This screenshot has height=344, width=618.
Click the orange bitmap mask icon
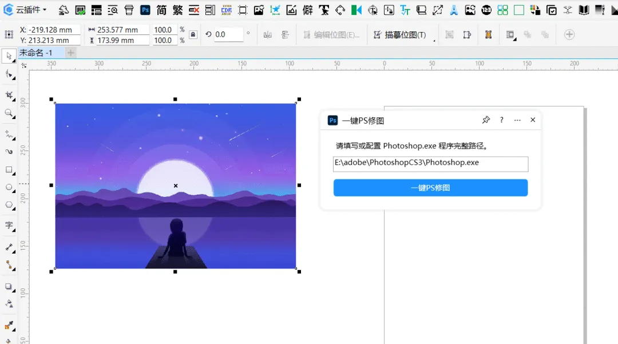[488, 35]
